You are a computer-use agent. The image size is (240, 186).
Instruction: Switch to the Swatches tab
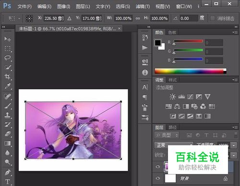pyautogui.click(x=172, y=33)
